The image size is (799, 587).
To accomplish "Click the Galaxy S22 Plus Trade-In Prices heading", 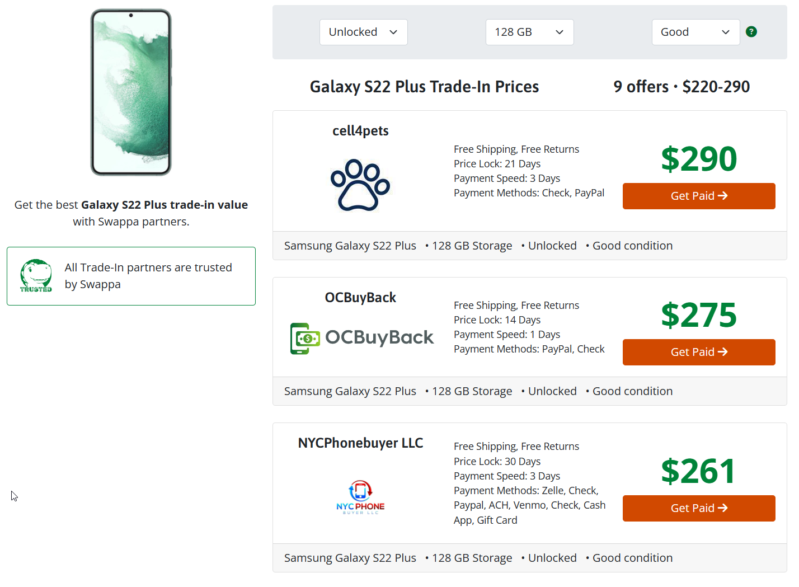I will [424, 87].
